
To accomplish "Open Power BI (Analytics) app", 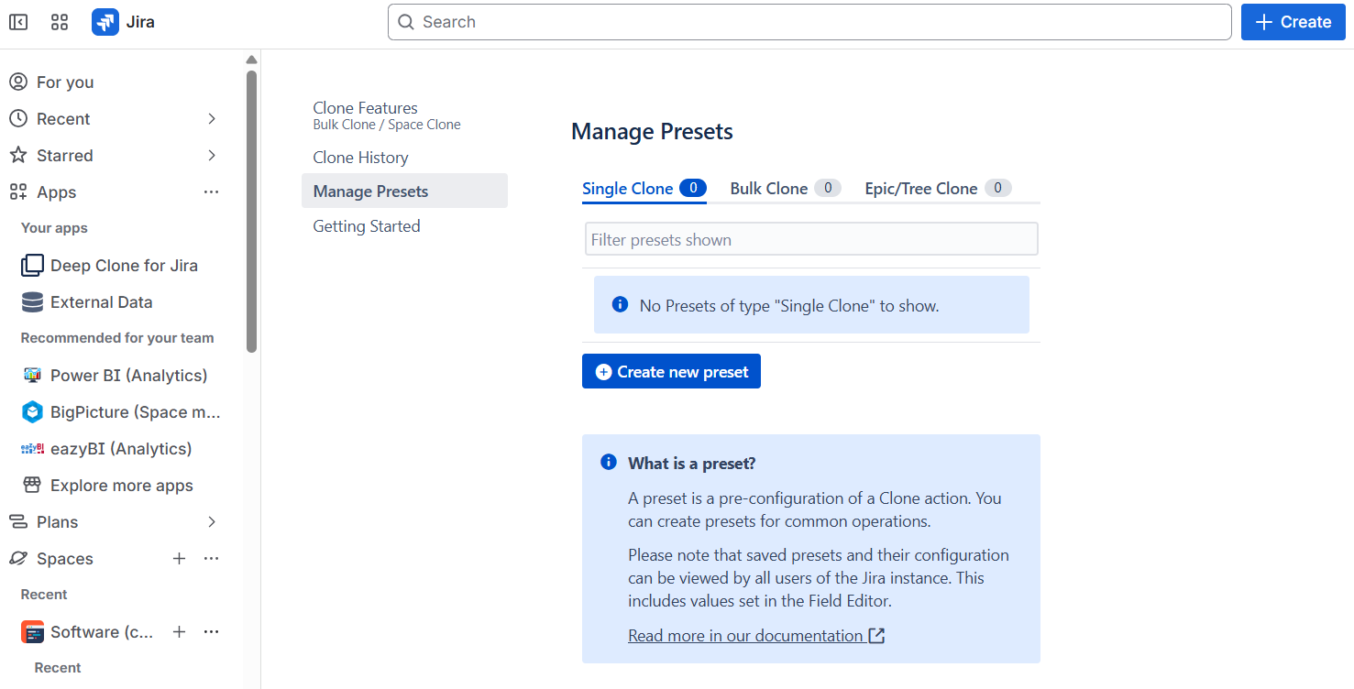I will point(128,376).
